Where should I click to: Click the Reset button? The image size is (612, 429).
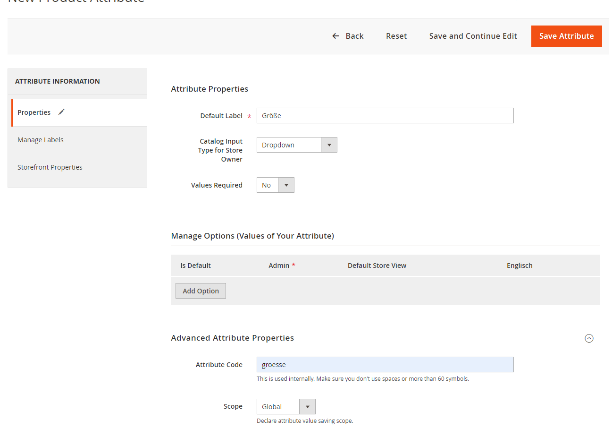(x=396, y=36)
